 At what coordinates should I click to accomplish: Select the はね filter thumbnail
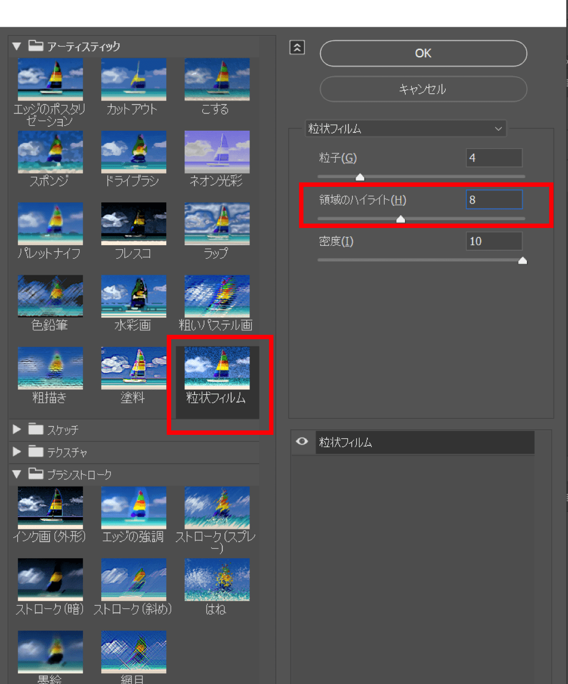[x=217, y=579]
